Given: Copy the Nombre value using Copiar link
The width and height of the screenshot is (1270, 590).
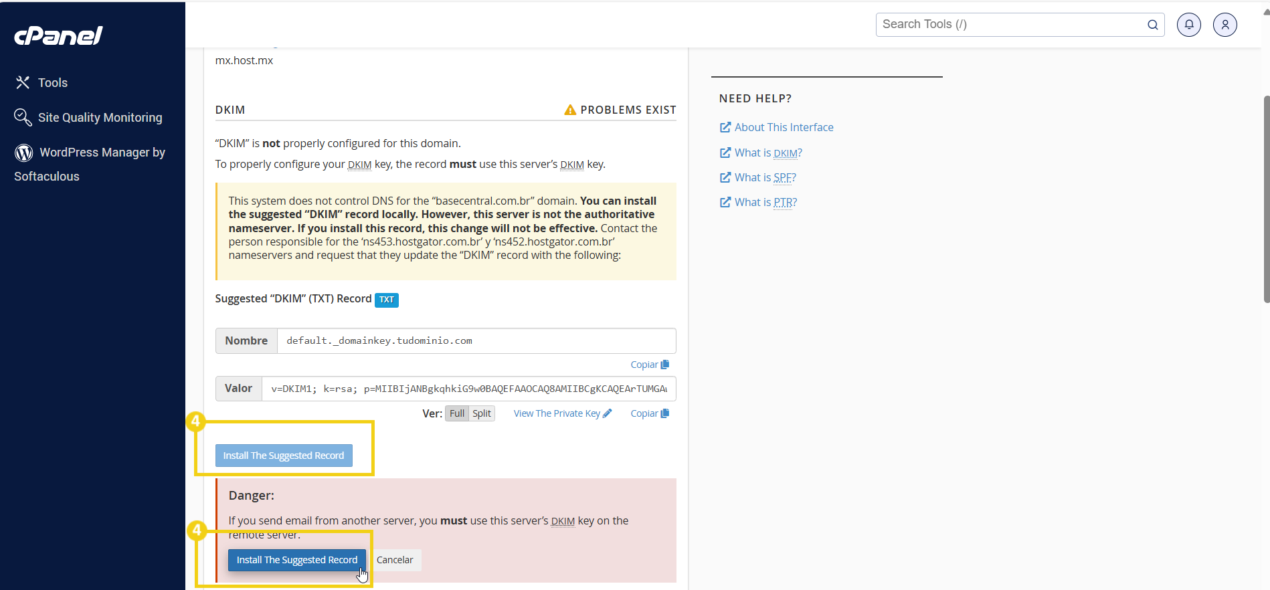Looking at the screenshot, I should tap(650, 365).
